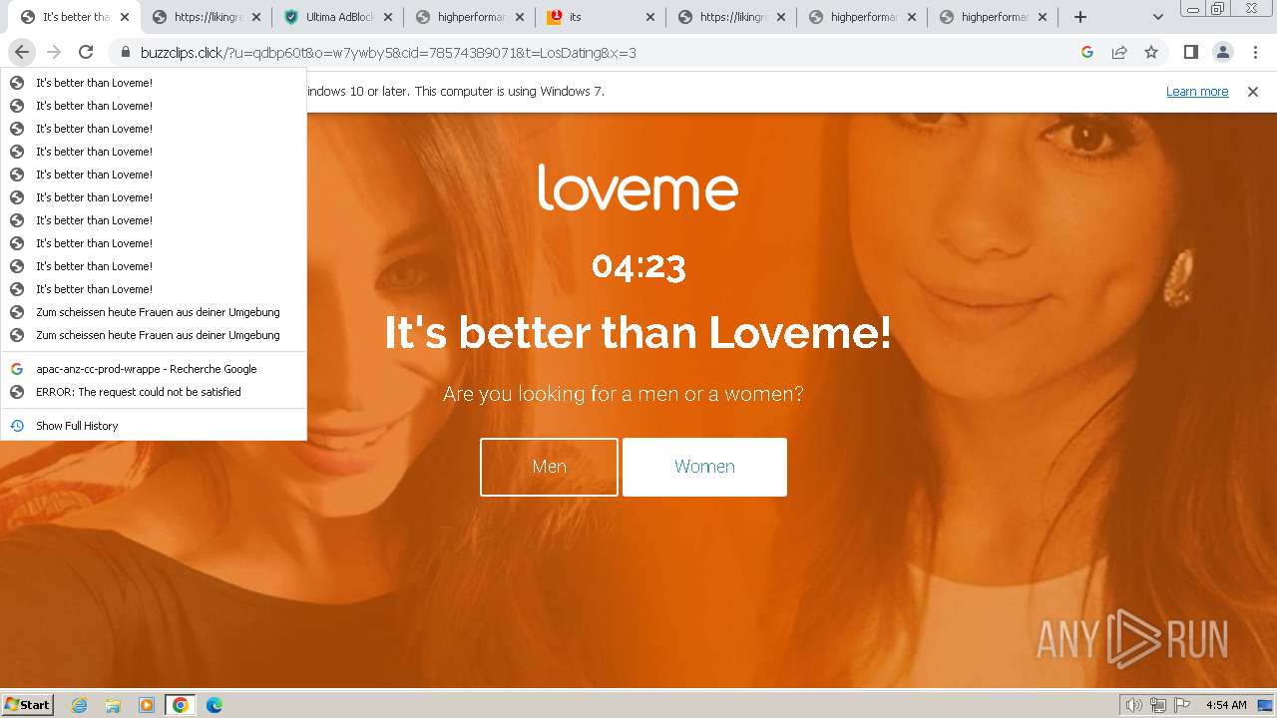Click the Learn more link
The height and width of the screenshot is (718, 1277).
point(1197,92)
